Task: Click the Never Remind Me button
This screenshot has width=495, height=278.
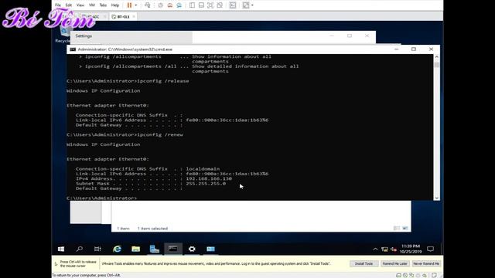Action: (426, 263)
